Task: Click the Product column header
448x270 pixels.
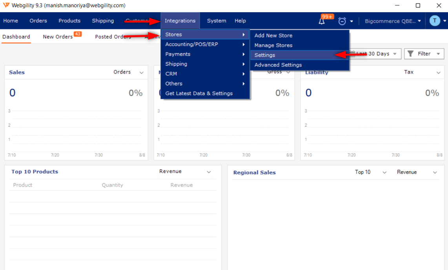Action: click(x=23, y=185)
